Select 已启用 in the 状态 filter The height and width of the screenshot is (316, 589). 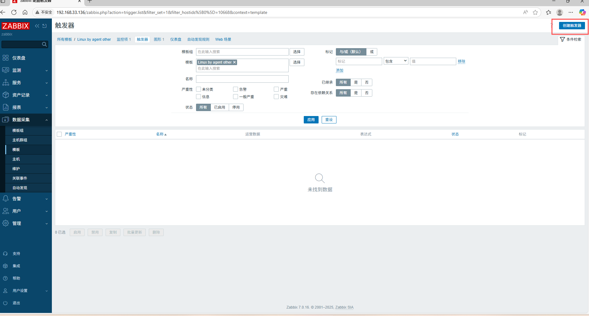(x=219, y=107)
